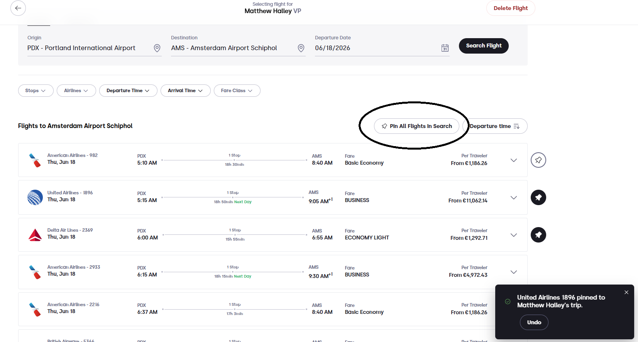Click the 6:55 AM arrival time
Image resolution: width=638 pixels, height=342 pixels.
point(322,238)
